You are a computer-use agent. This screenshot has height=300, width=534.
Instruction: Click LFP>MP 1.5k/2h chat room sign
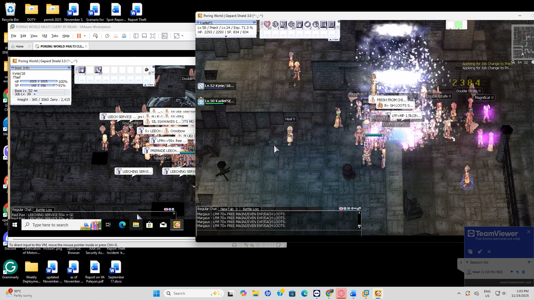click(x=404, y=116)
